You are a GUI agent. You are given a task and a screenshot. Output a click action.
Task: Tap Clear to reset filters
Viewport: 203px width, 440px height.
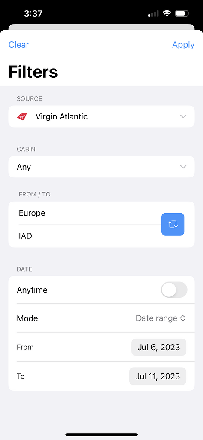click(x=19, y=45)
